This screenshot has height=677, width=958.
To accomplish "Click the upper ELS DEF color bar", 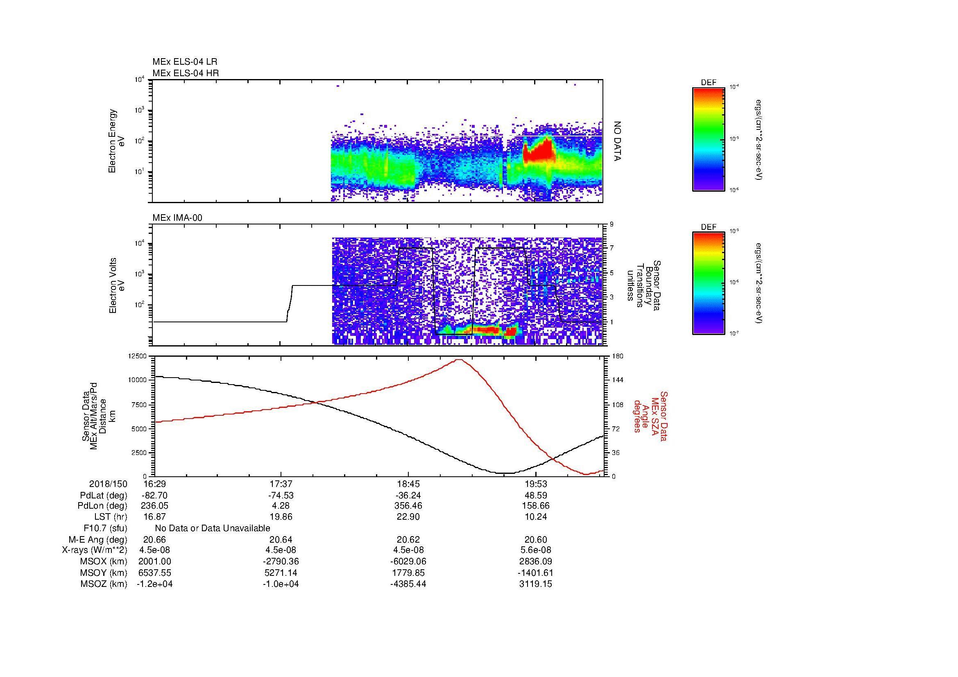I will (709, 139).
